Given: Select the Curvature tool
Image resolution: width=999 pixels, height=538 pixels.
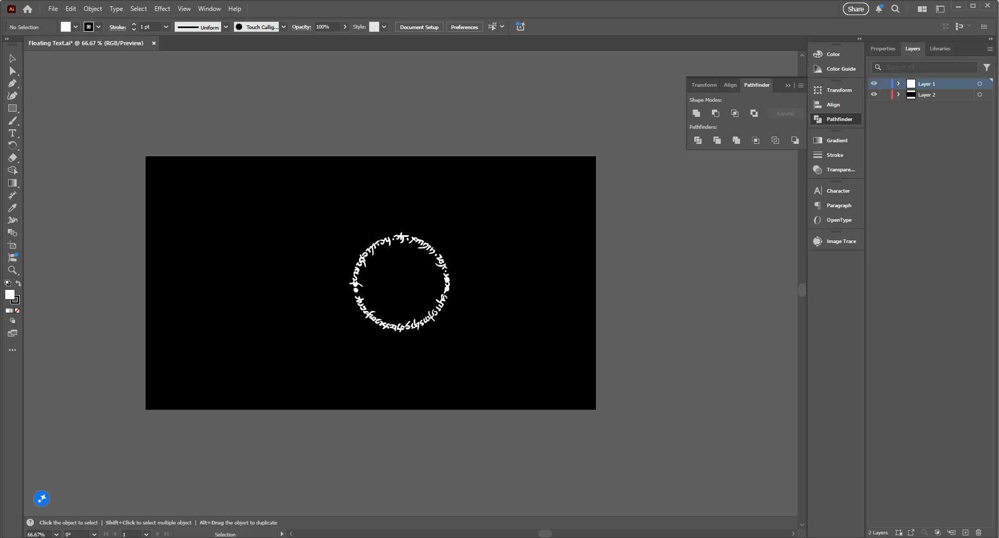Looking at the screenshot, I should pos(12,96).
